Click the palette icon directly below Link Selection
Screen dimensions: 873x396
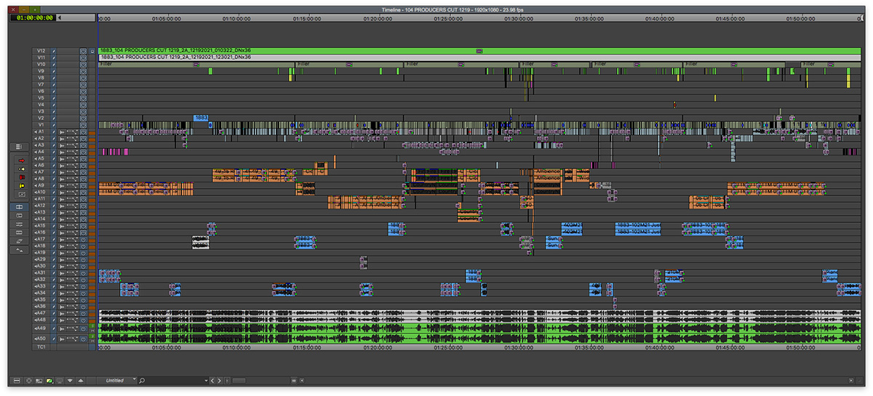[19, 216]
